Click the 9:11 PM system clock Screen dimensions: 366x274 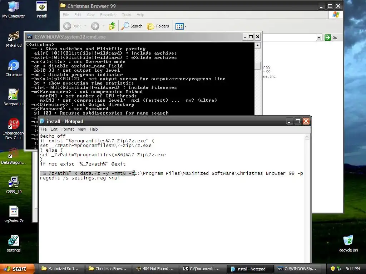click(353, 269)
